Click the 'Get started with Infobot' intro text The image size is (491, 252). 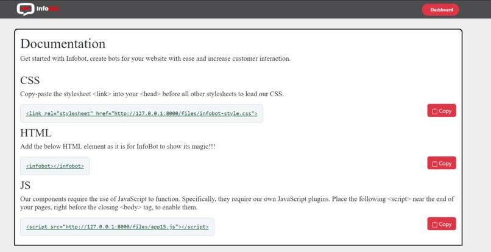pyautogui.click(x=155, y=58)
